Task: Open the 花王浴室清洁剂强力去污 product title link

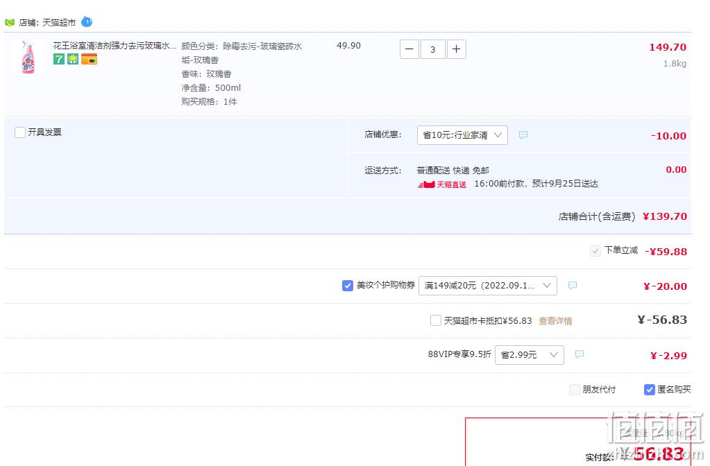Action: pos(115,46)
